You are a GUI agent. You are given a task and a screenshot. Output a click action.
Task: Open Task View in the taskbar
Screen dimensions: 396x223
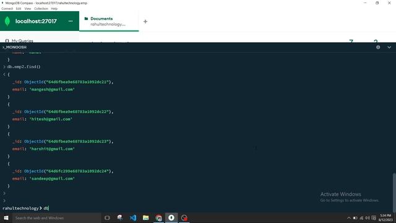click(107, 217)
